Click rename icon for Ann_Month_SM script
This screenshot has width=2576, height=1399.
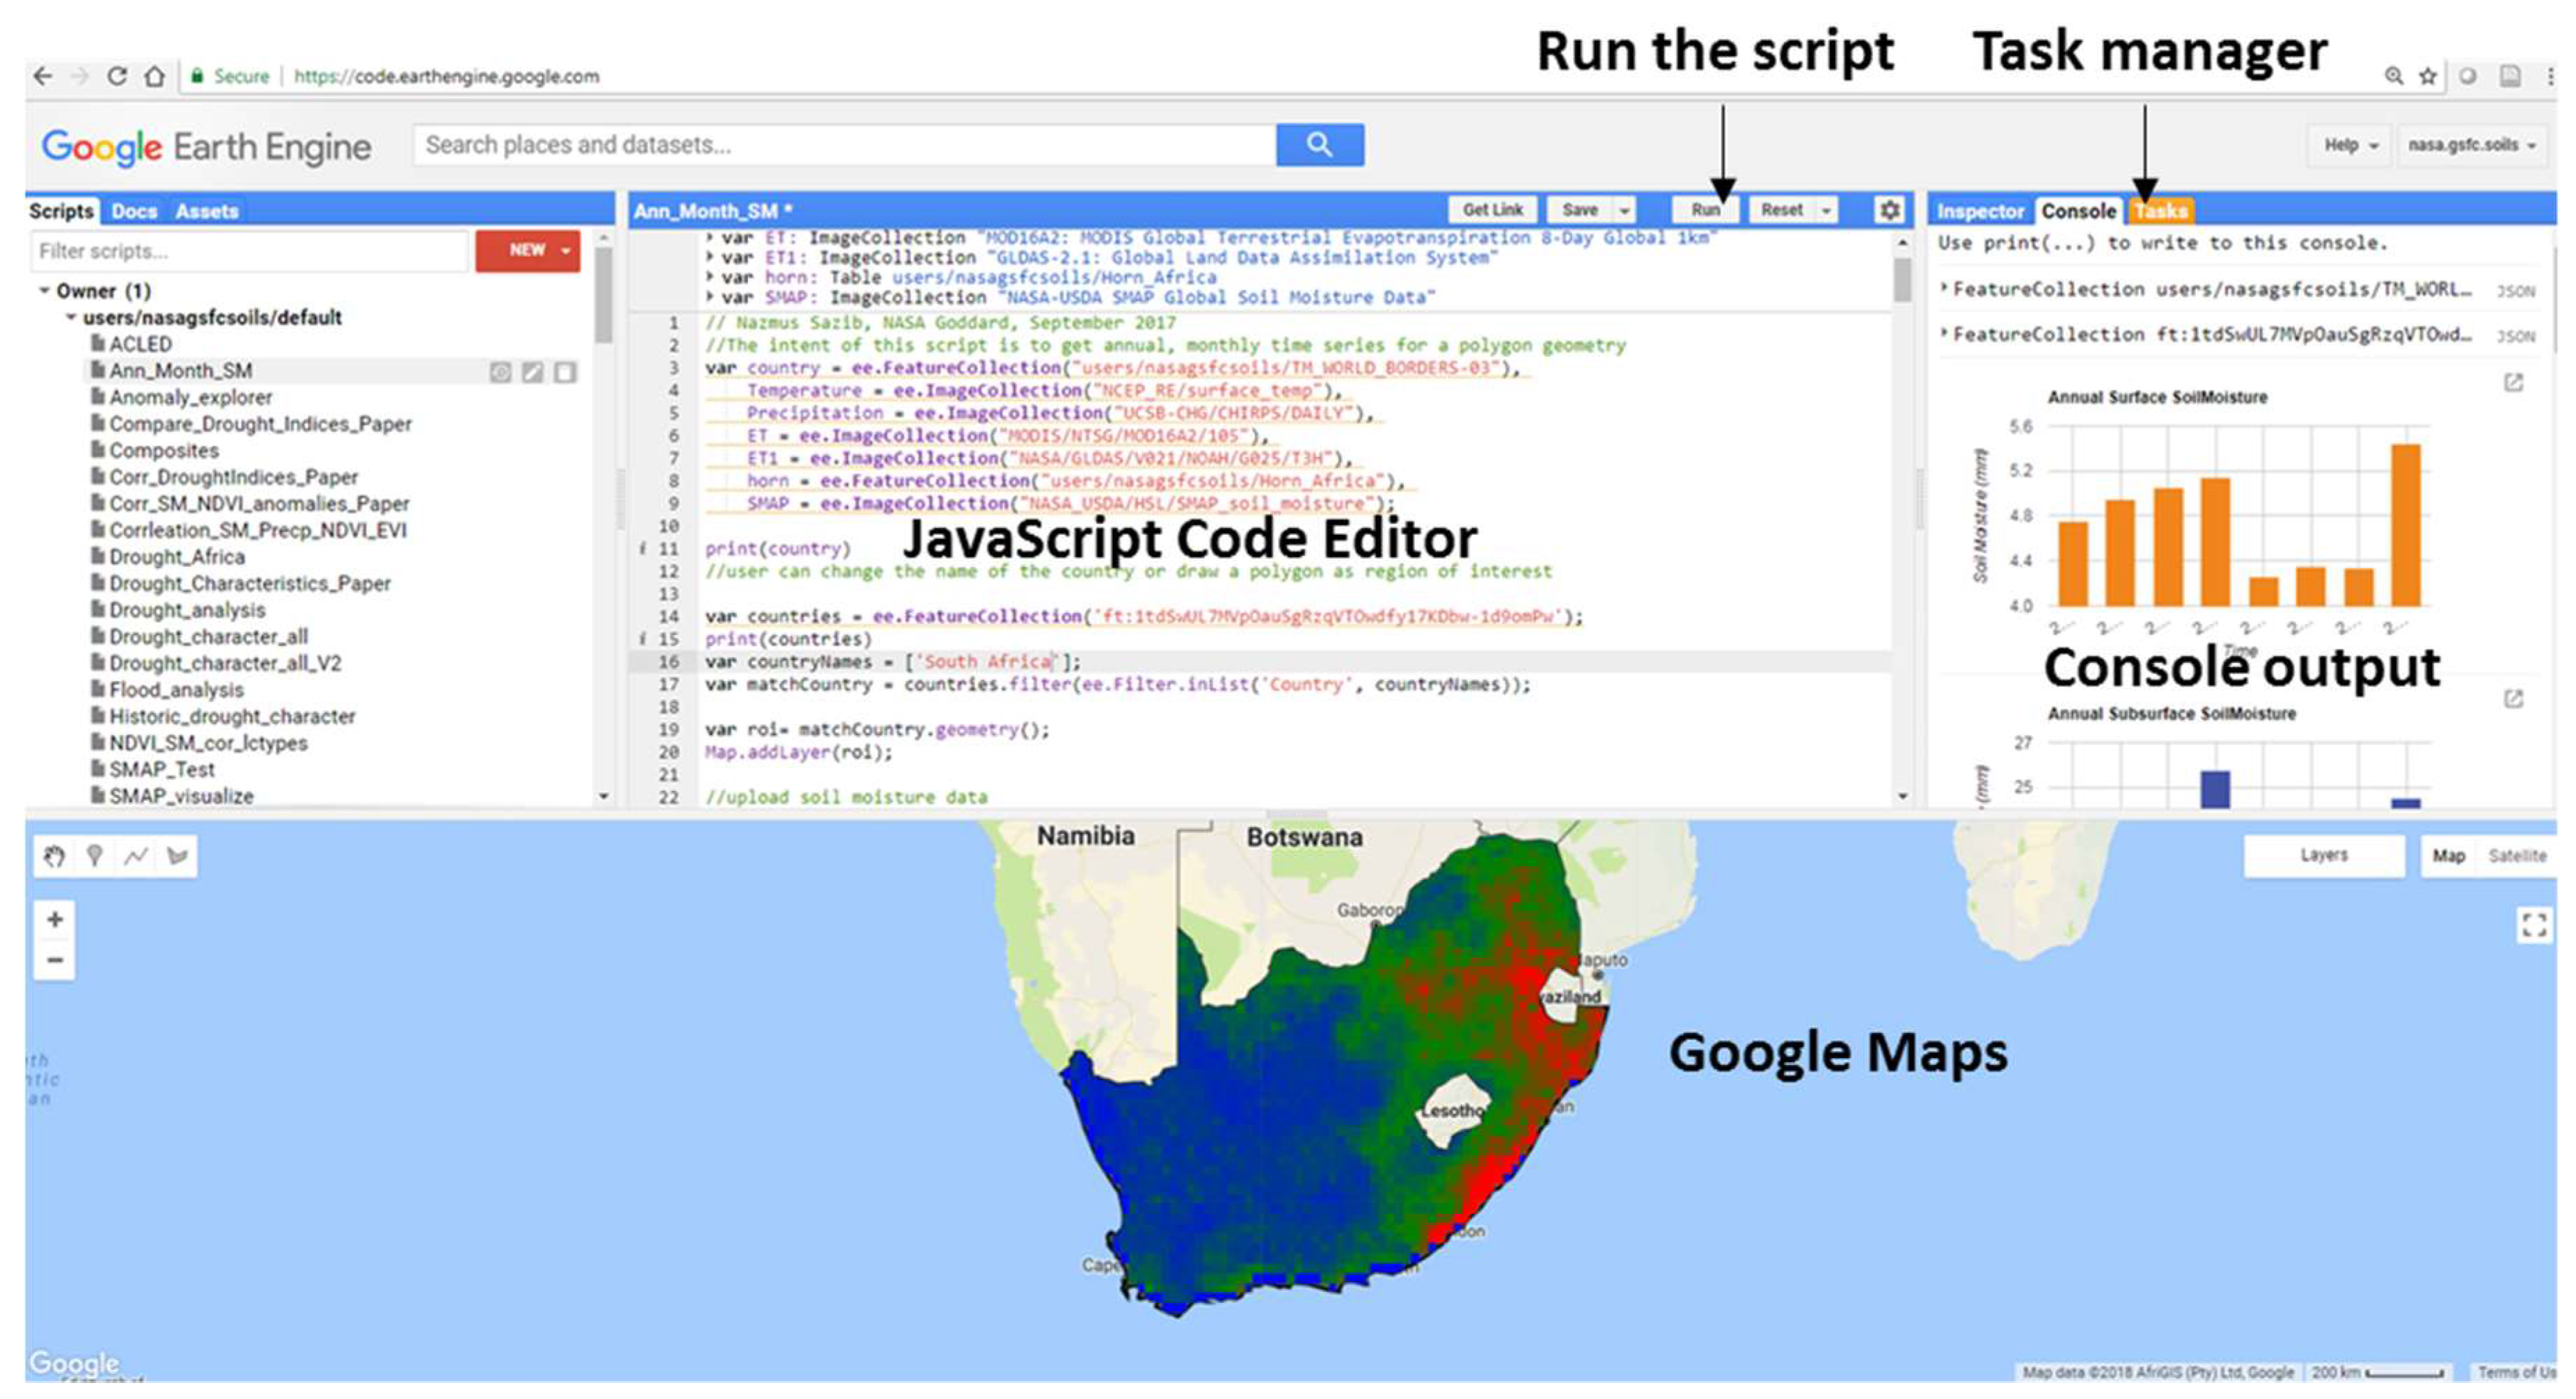533,371
